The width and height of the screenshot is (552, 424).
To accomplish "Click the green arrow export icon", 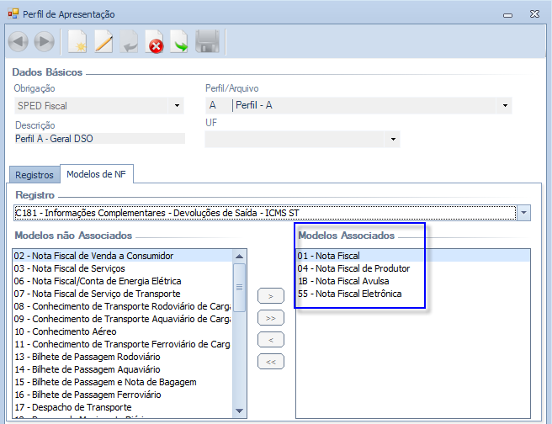I will point(179,42).
